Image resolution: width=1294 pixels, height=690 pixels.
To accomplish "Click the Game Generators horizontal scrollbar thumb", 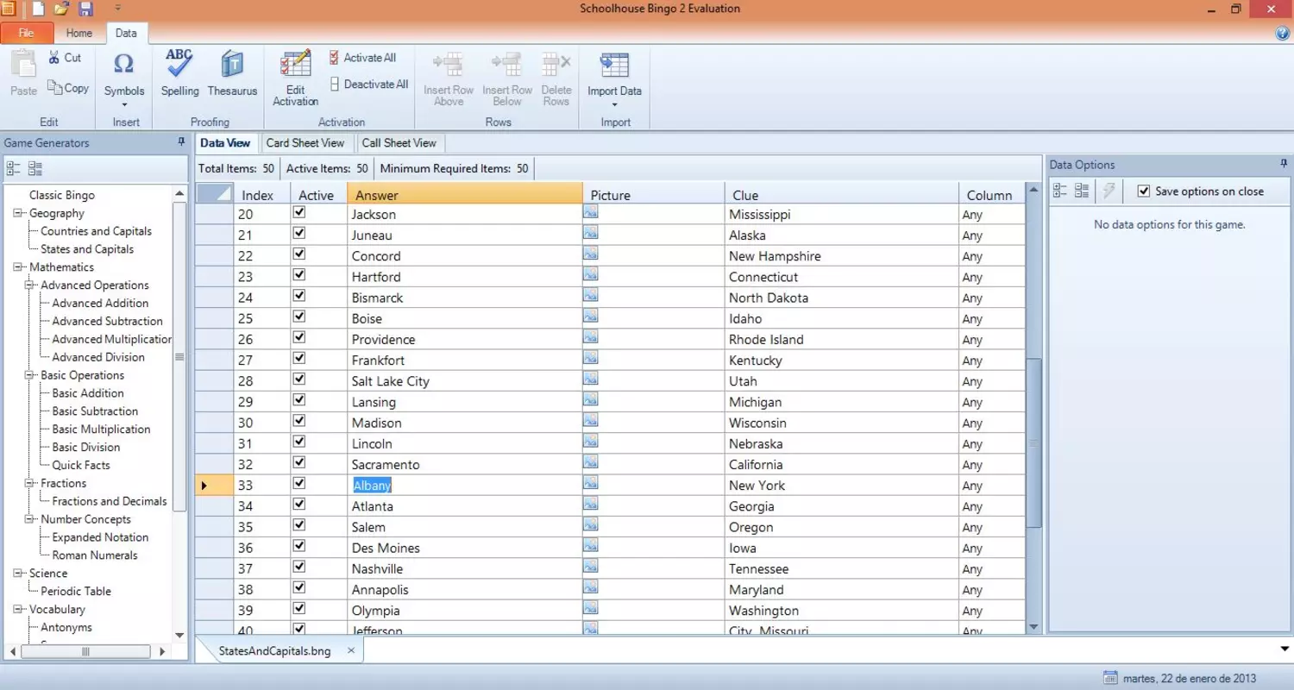I will pos(85,652).
